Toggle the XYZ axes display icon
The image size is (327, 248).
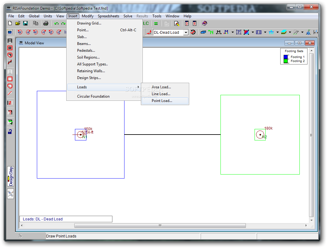(x=308, y=32)
